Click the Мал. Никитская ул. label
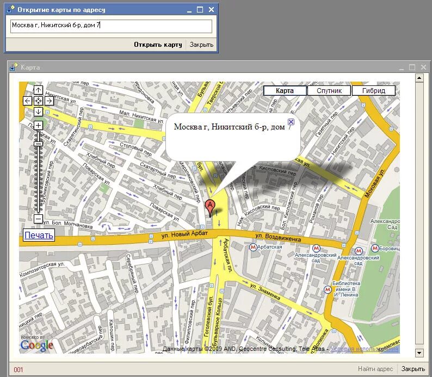 point(141,116)
